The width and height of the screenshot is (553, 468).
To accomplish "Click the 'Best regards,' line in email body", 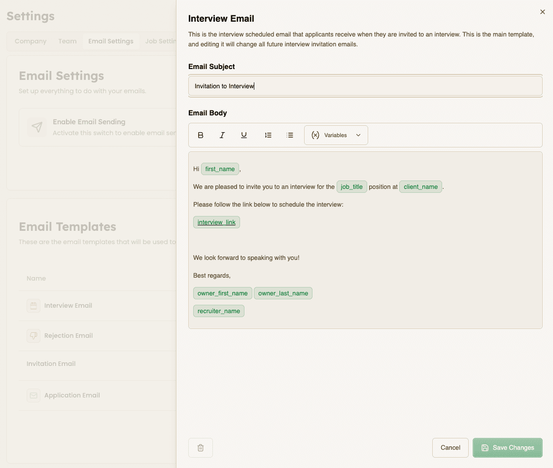I will tap(211, 275).
